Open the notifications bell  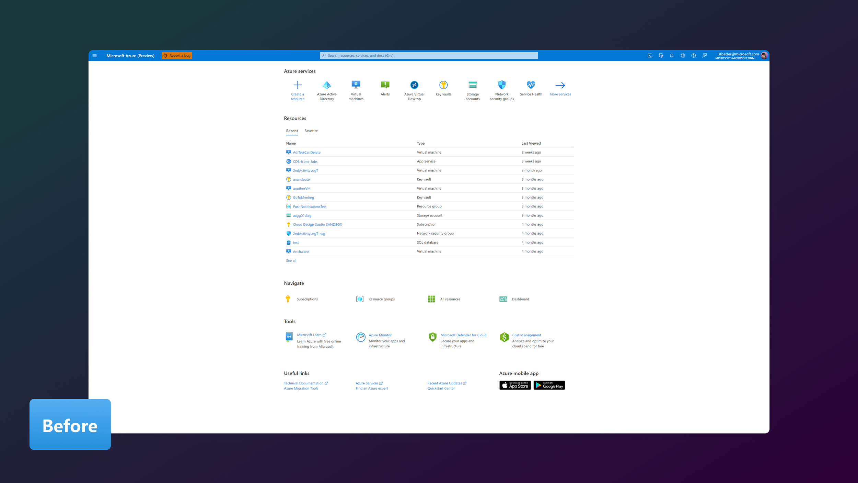pos(672,56)
